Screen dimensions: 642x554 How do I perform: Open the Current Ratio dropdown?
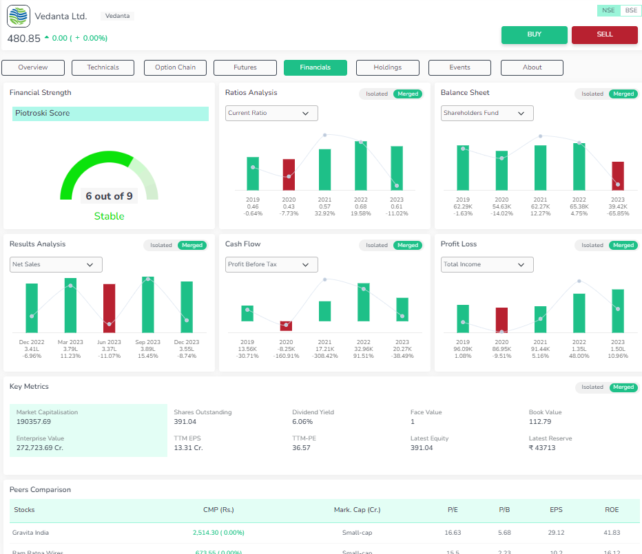271,113
